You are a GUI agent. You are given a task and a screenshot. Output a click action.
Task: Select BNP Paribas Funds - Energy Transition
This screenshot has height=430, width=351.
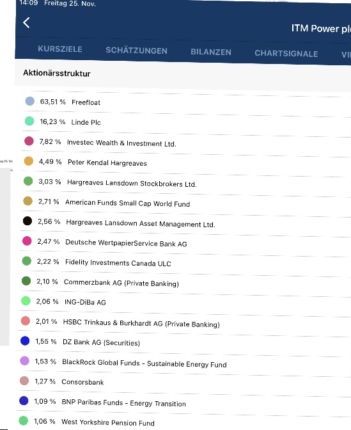[x=123, y=403]
